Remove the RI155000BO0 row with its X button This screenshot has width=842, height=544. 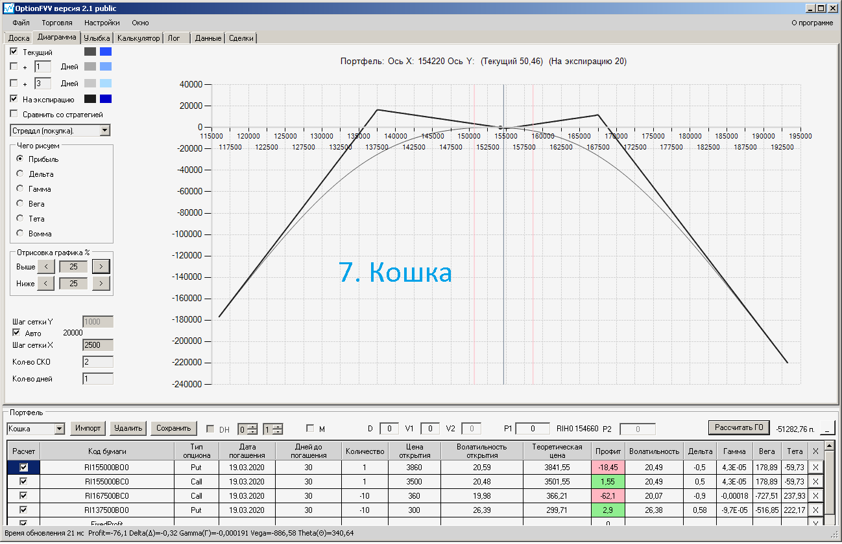[815, 466]
